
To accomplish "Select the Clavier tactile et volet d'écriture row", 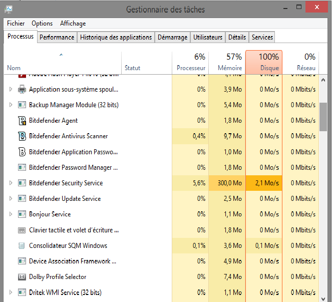I will (x=161, y=230).
